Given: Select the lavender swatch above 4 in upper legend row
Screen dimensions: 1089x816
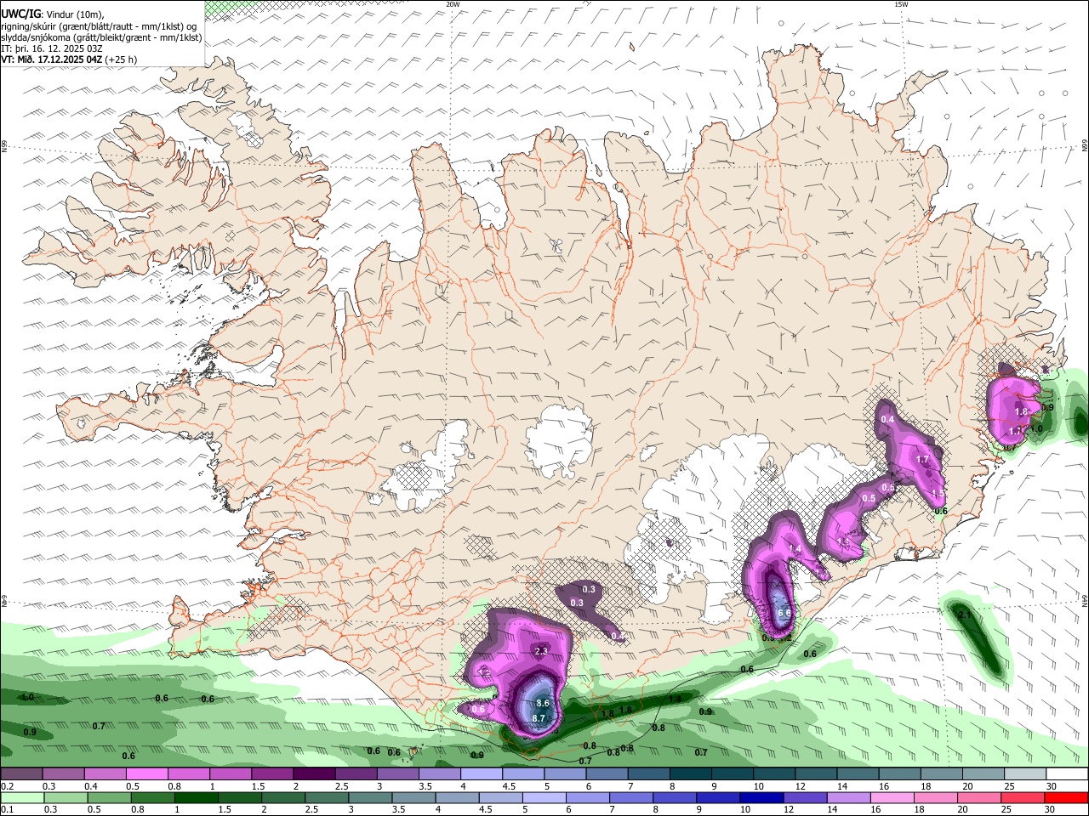Looking at the screenshot, I should coord(481,774).
